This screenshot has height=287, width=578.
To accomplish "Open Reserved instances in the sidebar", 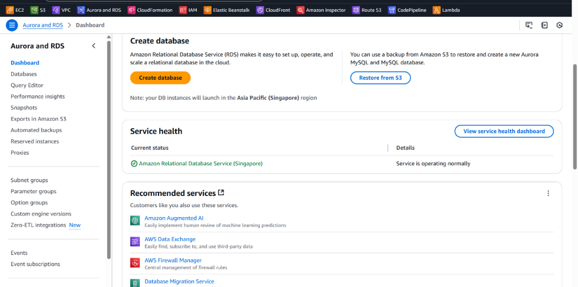I will tap(35, 141).
